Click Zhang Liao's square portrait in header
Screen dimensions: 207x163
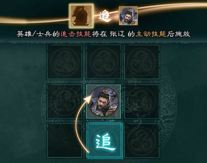point(128,16)
